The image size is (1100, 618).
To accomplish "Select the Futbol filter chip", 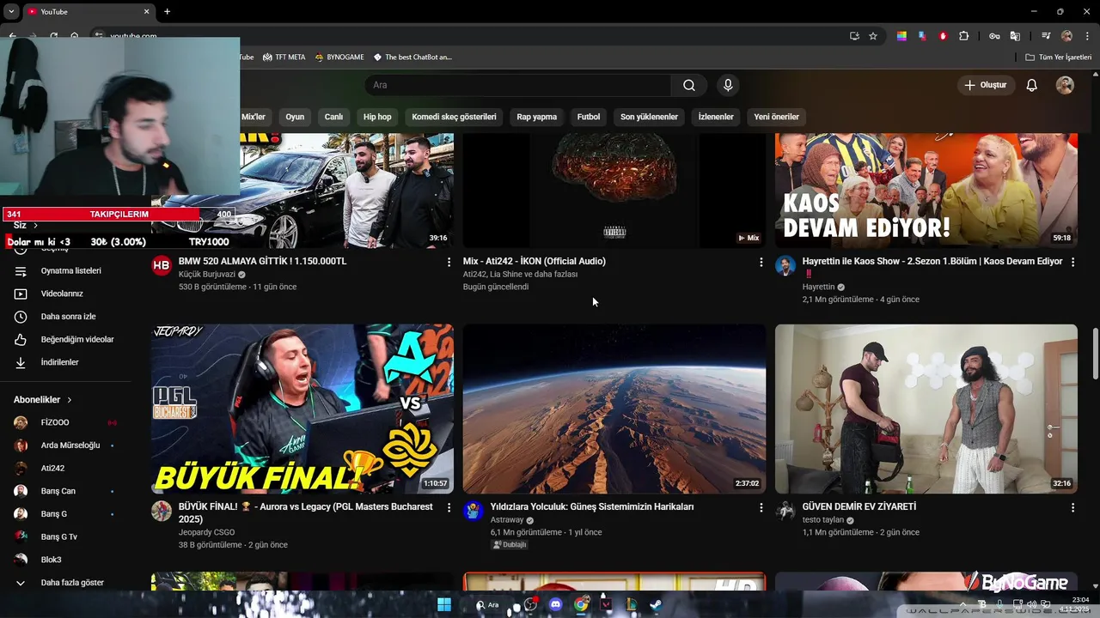I will pos(589,117).
